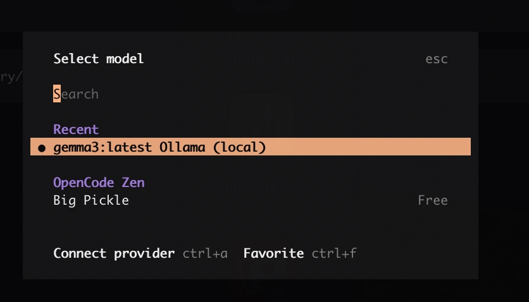Viewport: 529px width, 302px height.
Task: Click partially hidden text left of dialog
Action: (11, 76)
